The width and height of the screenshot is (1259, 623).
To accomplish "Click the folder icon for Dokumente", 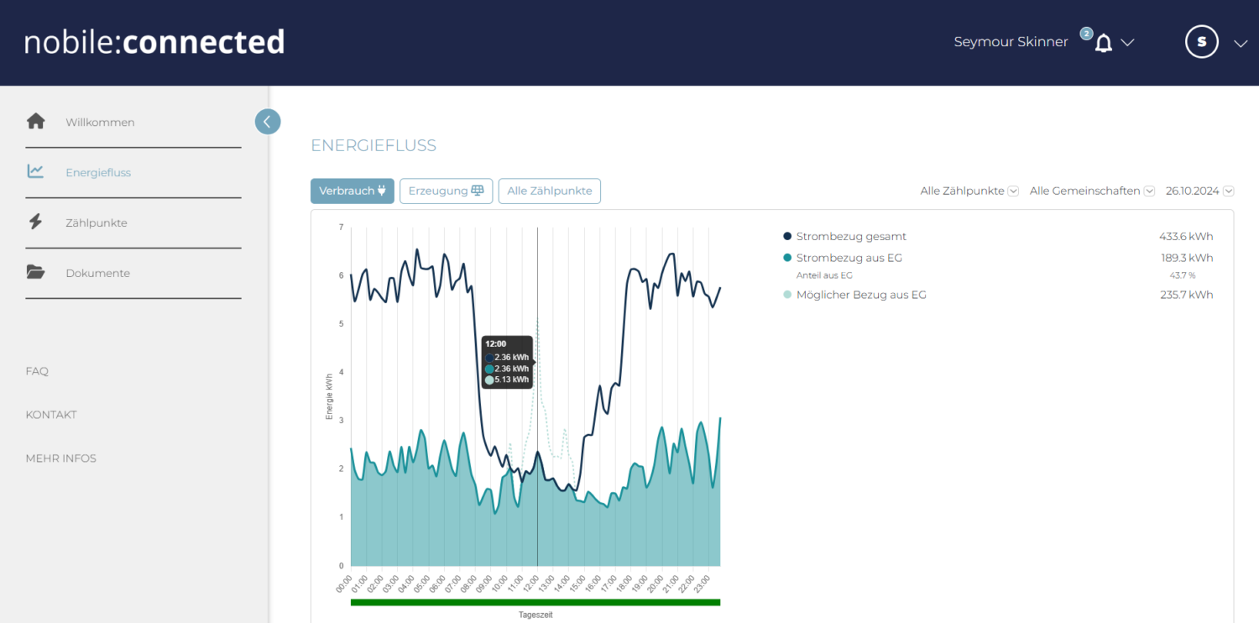I will pyautogui.click(x=35, y=273).
